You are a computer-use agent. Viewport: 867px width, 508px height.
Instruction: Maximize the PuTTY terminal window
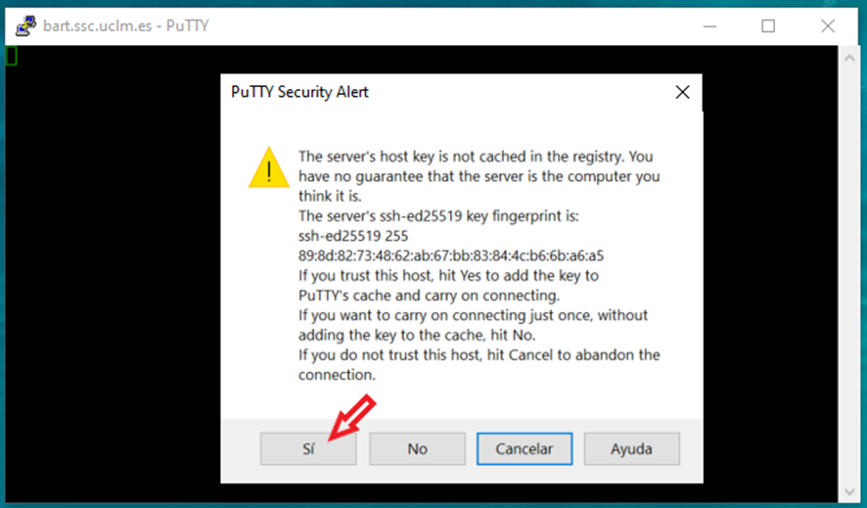coord(768,26)
